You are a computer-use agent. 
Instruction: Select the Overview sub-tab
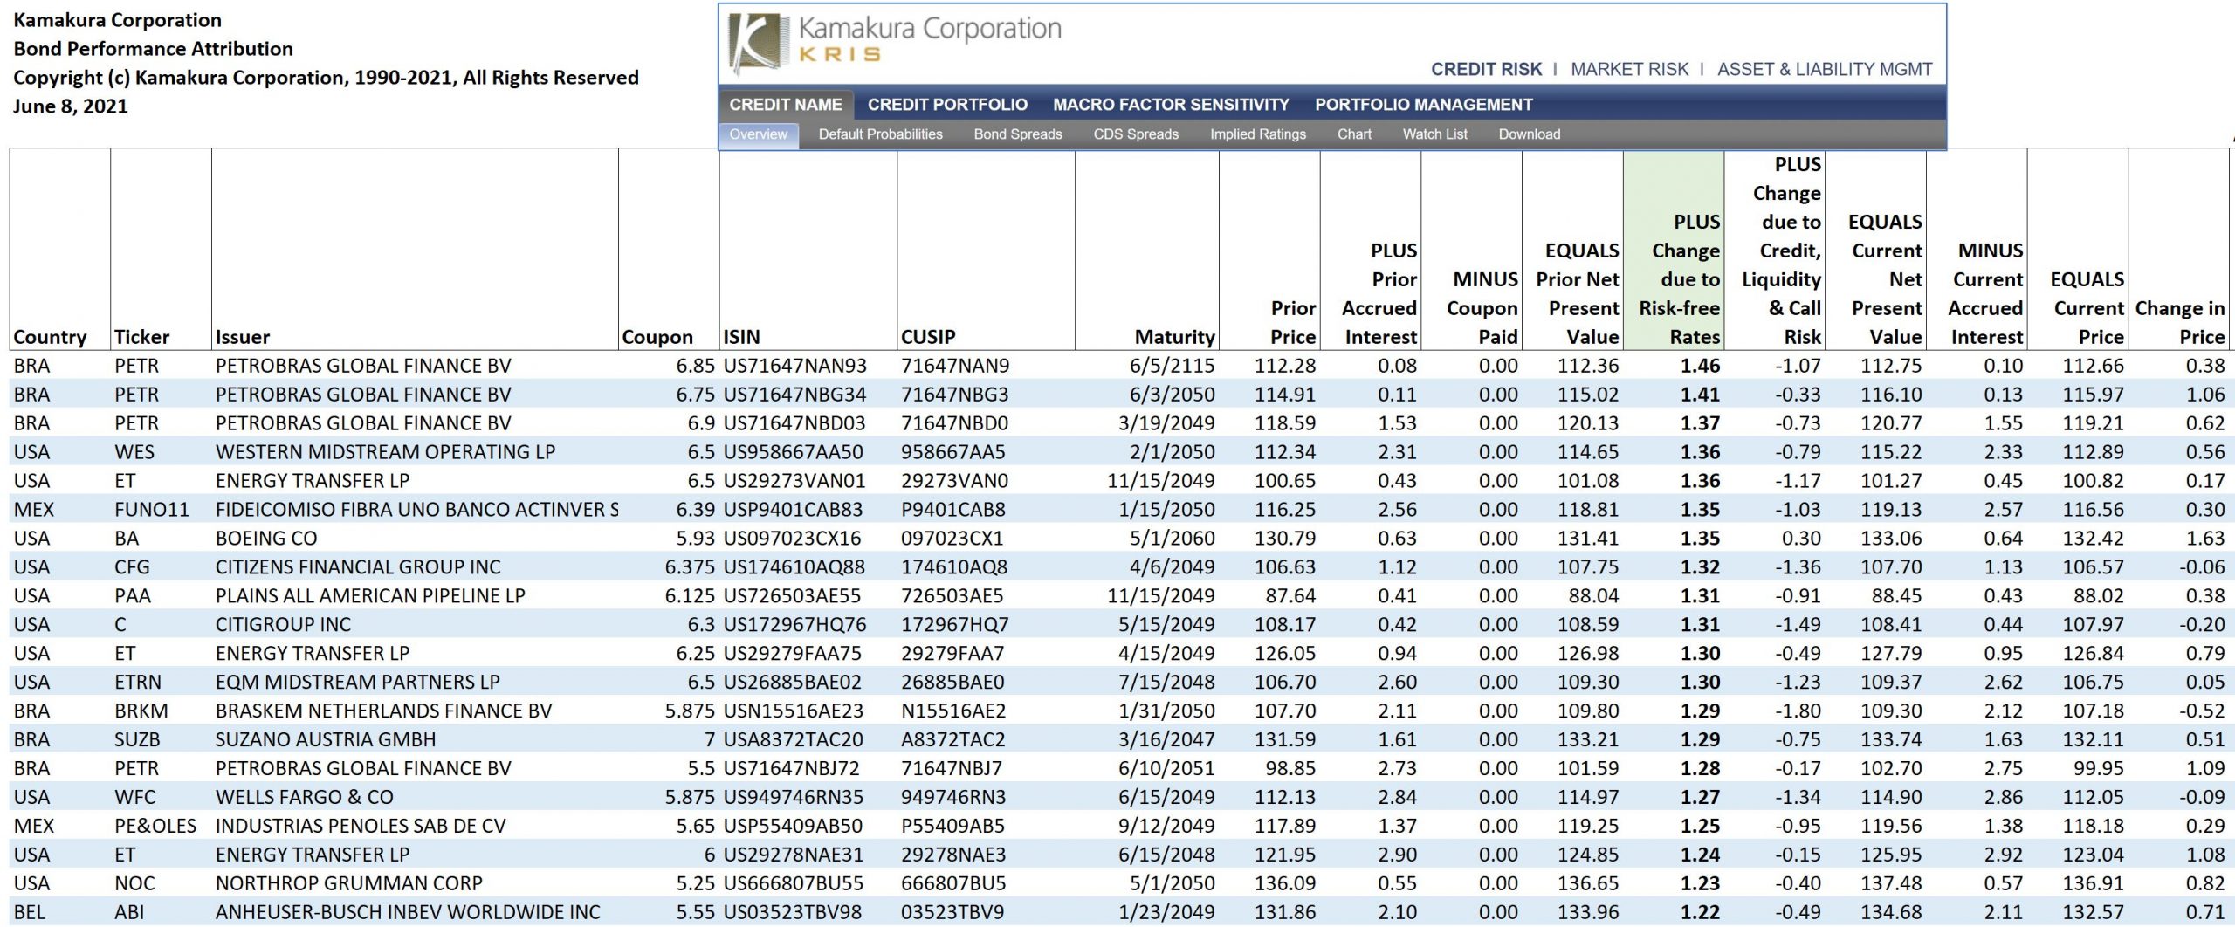click(759, 134)
